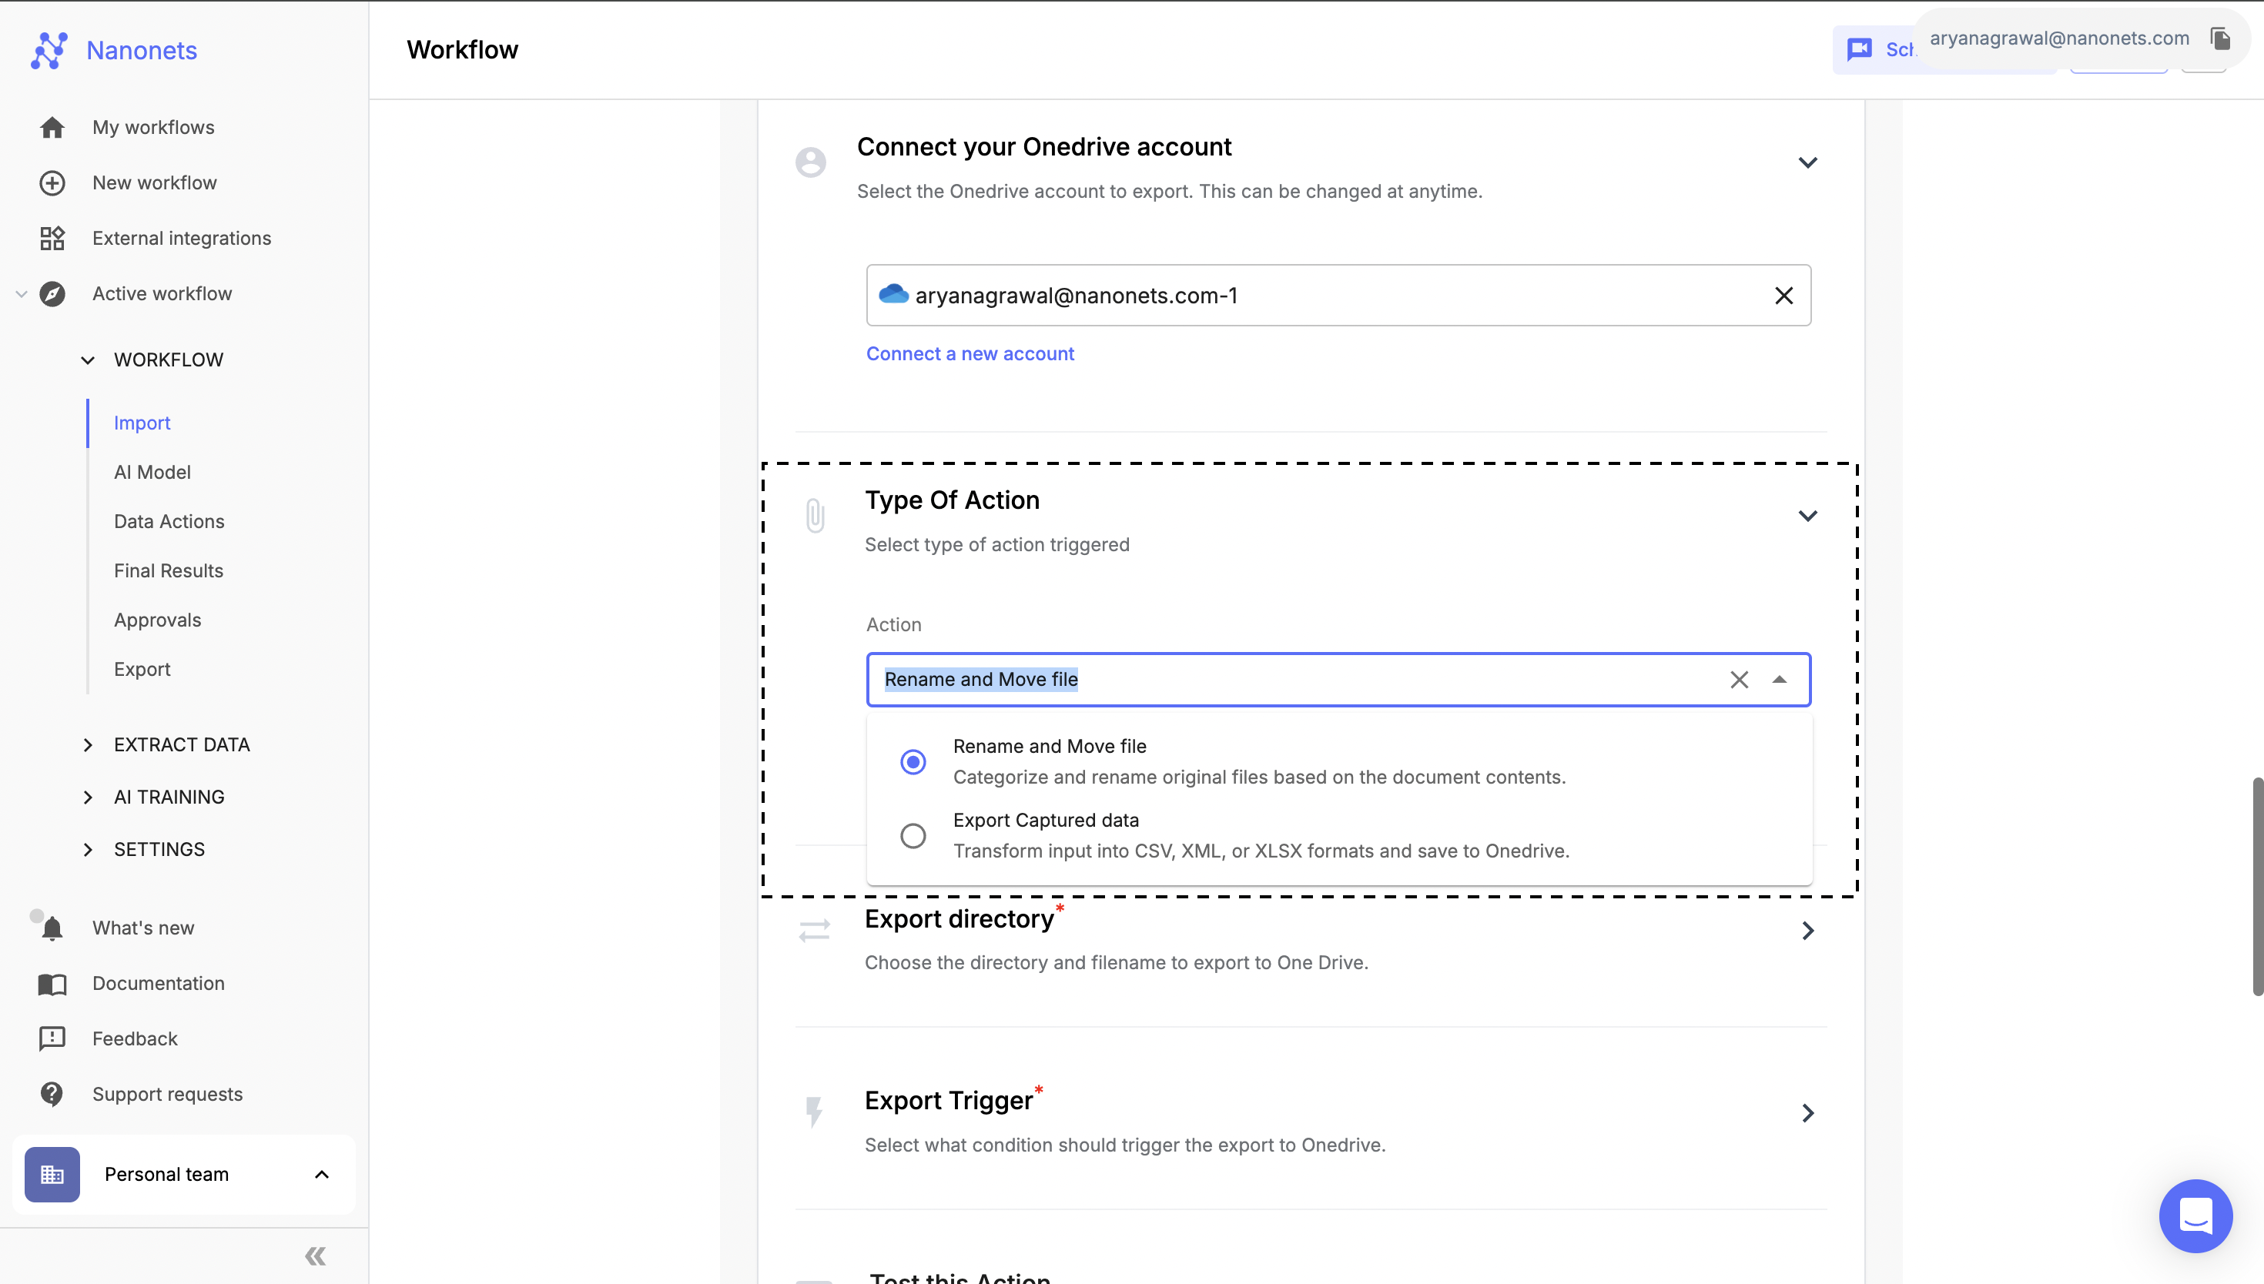Open My workflows page
Viewport: 2264px width, 1284px height.
coord(153,127)
